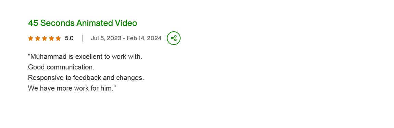Click the 'Good communication.' review line
The image size is (394, 128).
(61, 67)
